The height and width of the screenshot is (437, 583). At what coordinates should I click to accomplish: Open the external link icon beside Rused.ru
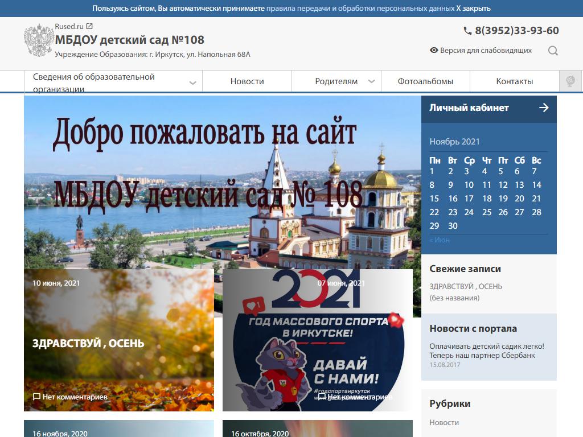click(89, 26)
